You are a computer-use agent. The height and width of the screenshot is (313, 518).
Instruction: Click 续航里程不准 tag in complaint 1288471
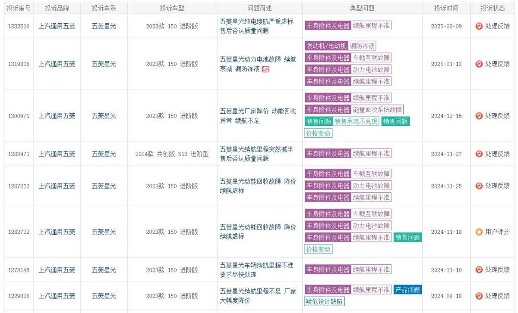pyautogui.click(x=371, y=154)
